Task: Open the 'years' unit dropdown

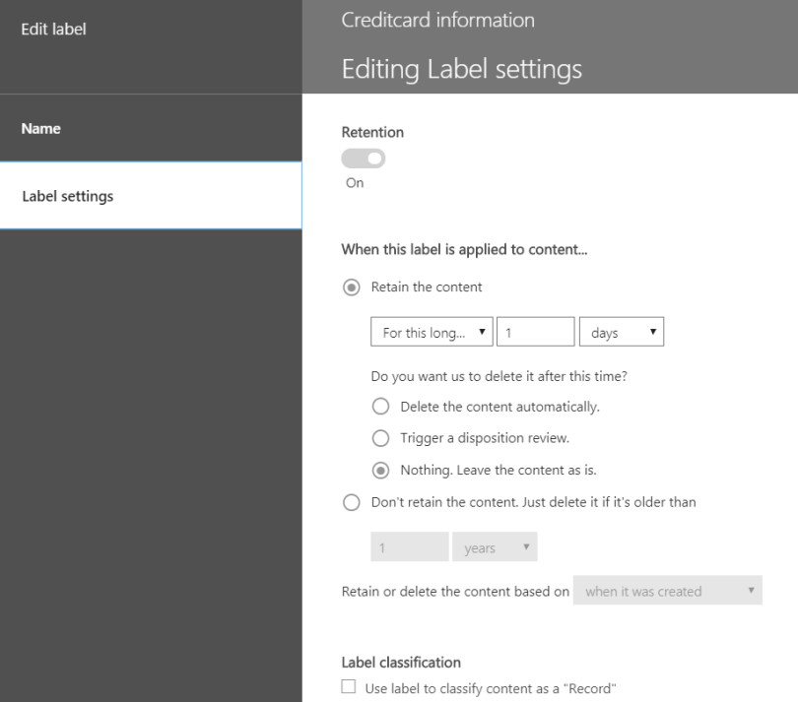Action: click(495, 546)
